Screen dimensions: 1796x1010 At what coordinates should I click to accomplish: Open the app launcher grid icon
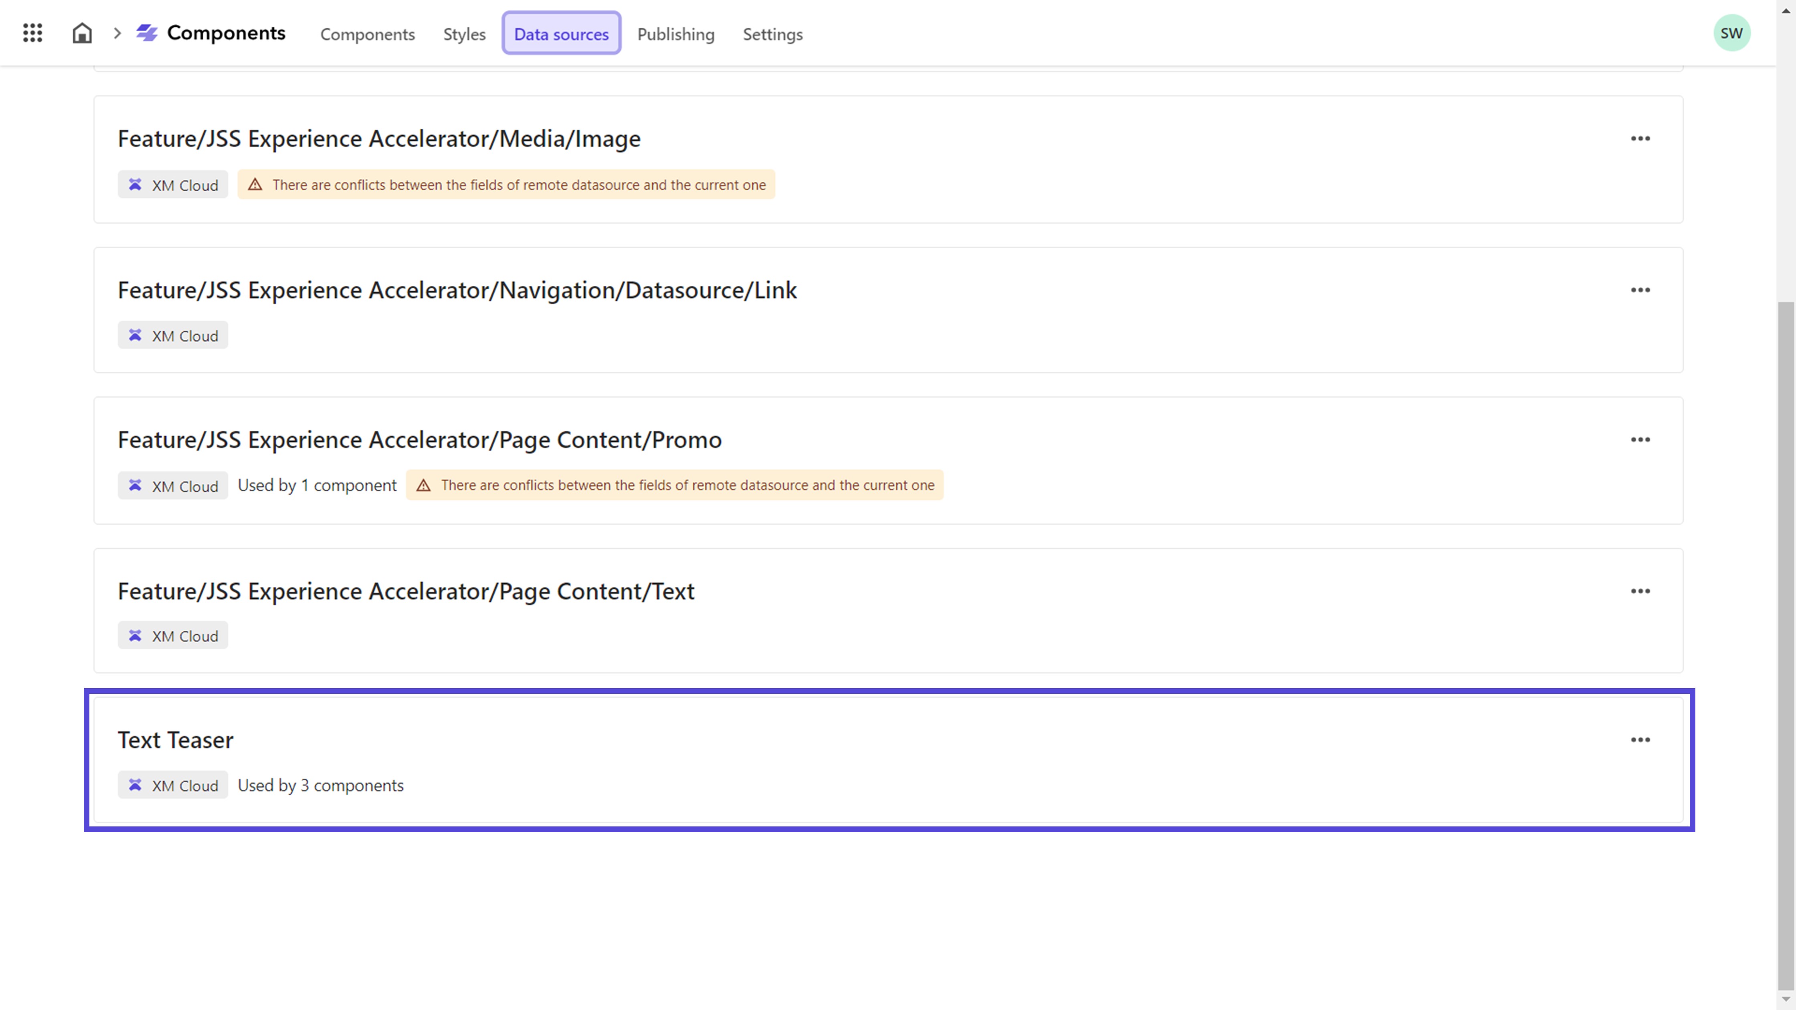[x=32, y=33]
